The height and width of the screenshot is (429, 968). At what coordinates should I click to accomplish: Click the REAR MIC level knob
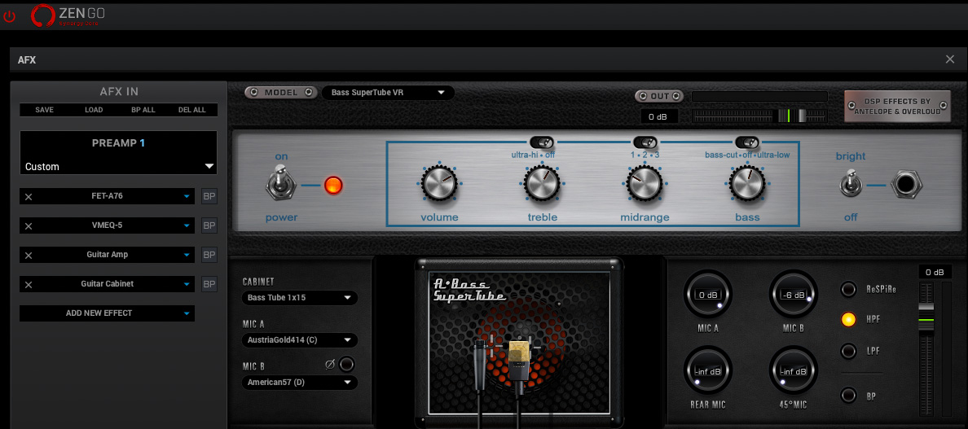[x=707, y=371]
